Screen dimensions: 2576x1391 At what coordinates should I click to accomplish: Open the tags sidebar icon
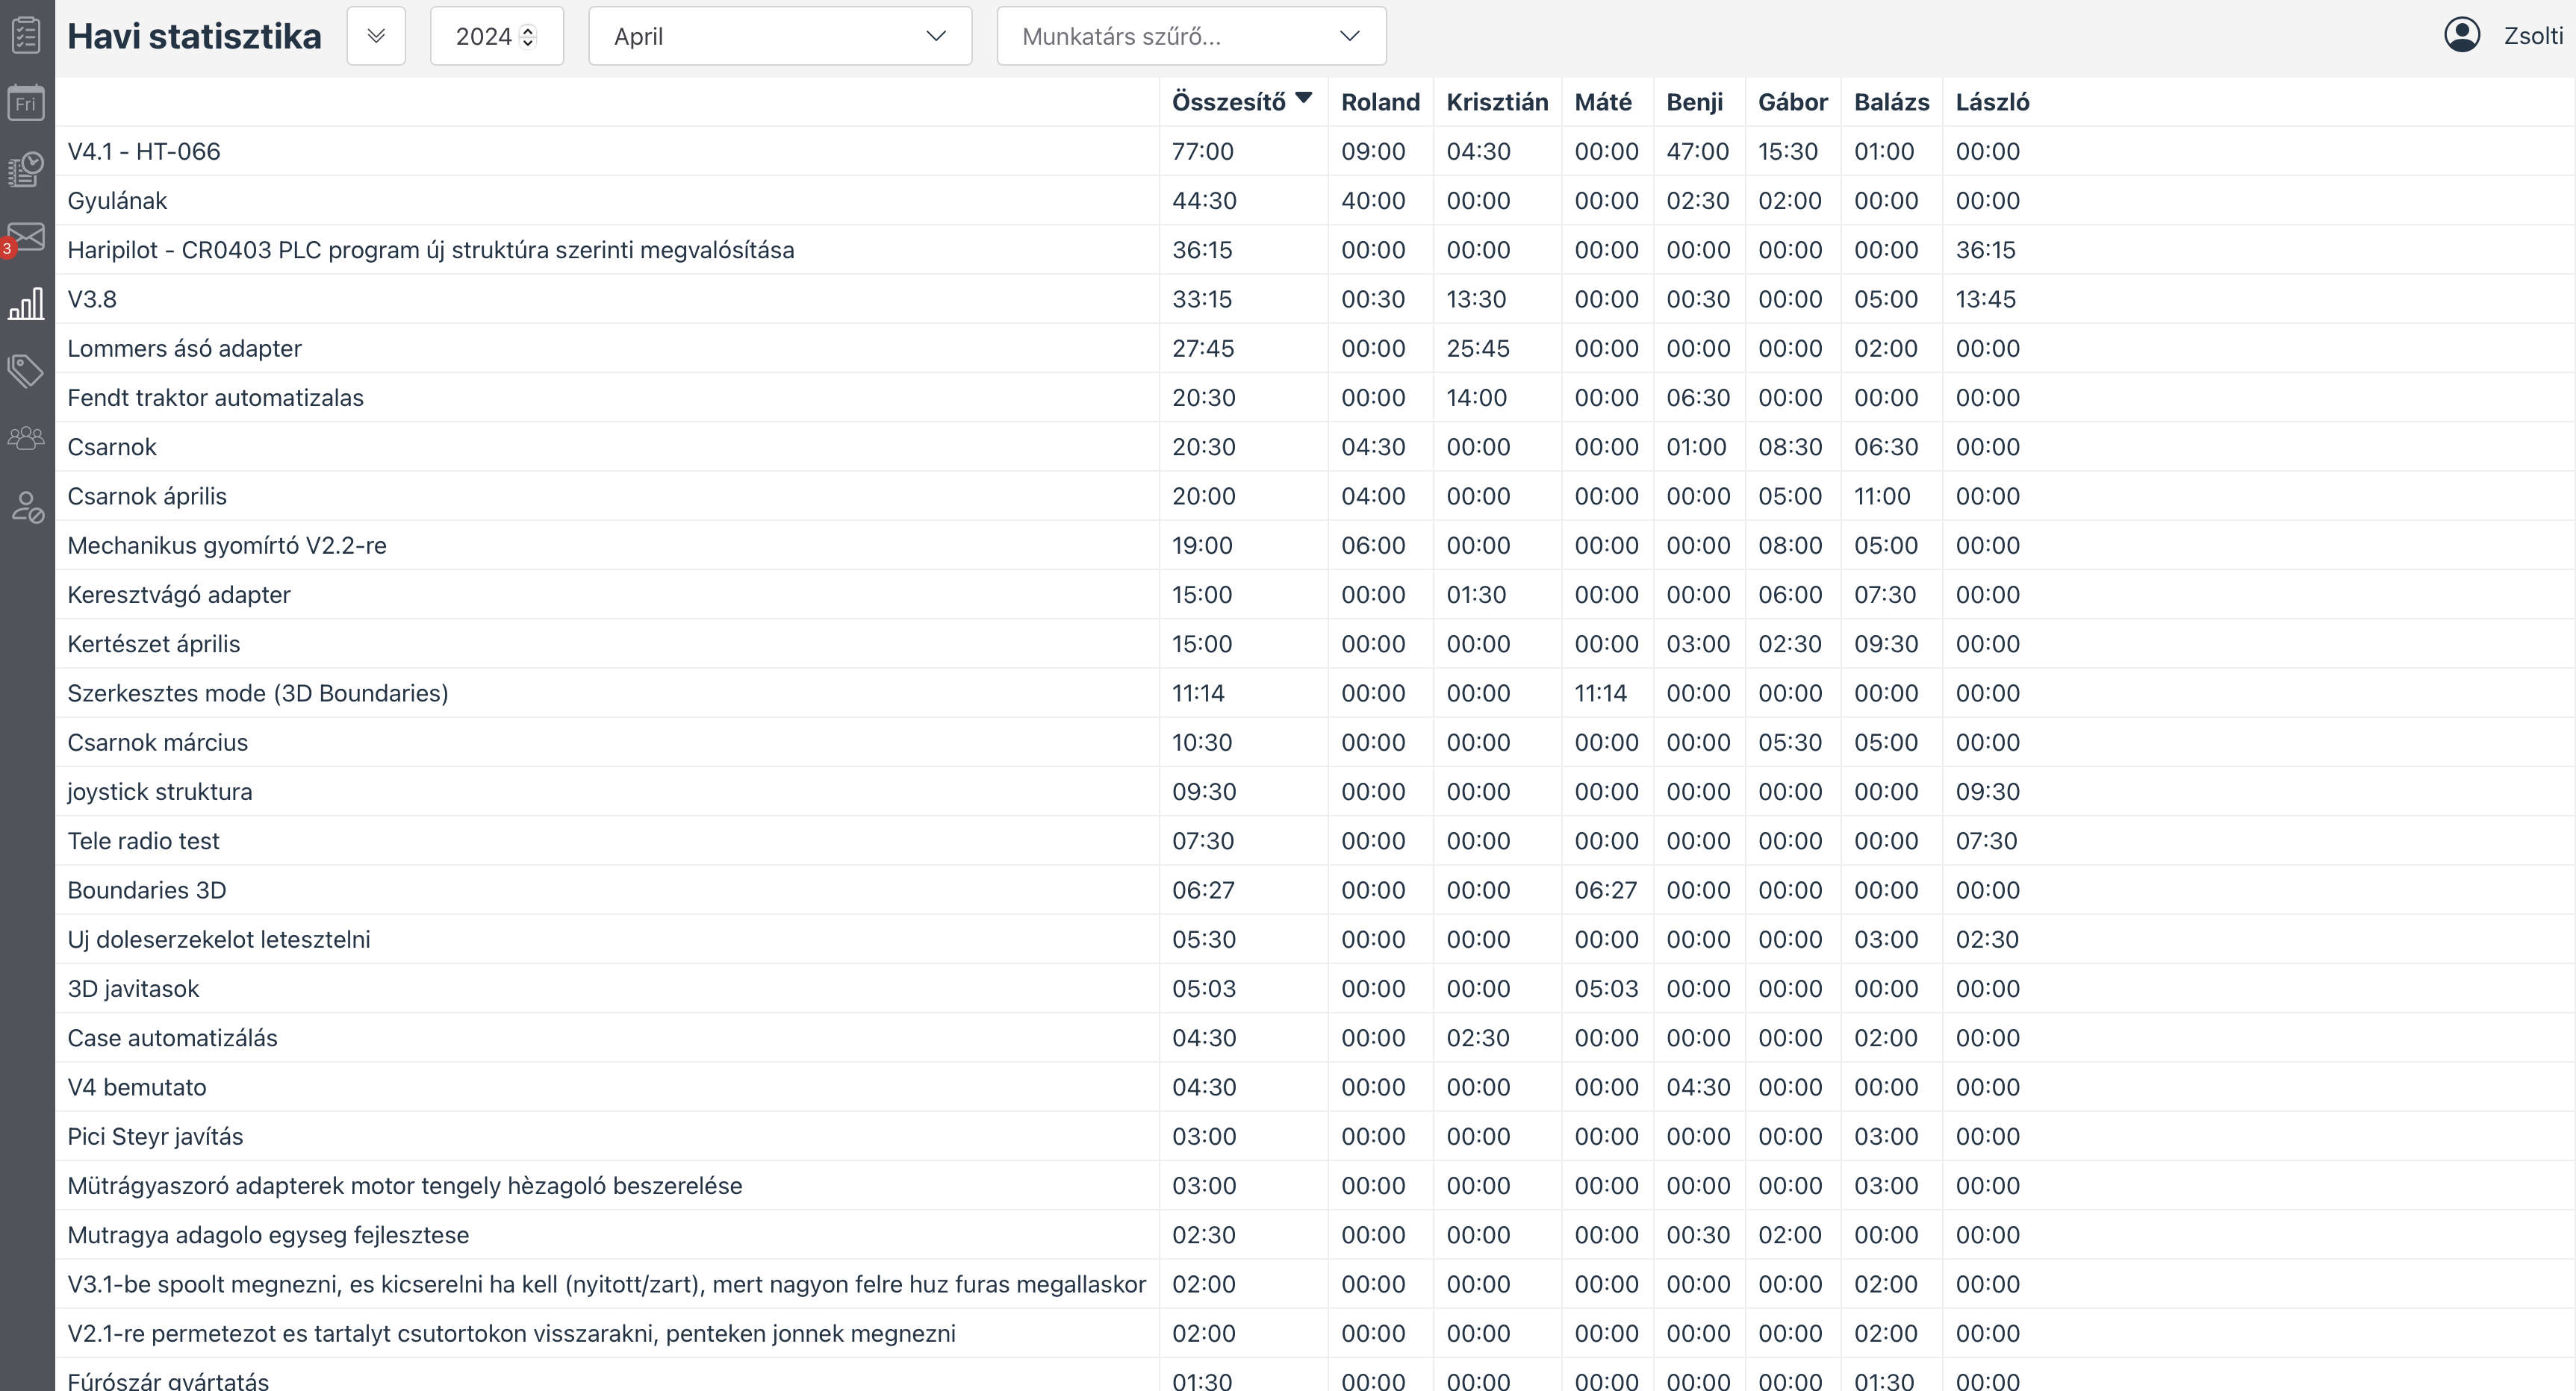26,371
